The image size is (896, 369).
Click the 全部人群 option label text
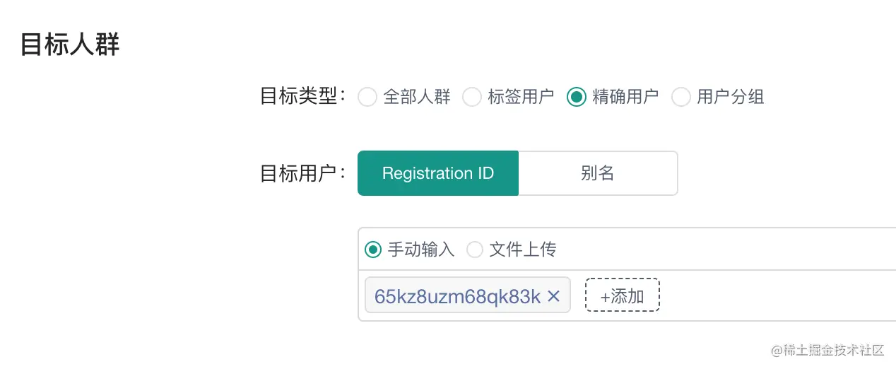pyautogui.click(x=417, y=97)
